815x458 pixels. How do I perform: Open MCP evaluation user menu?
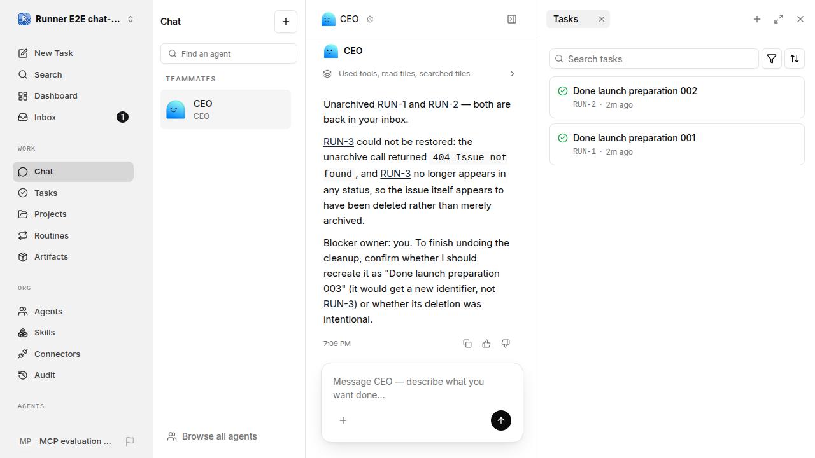pos(66,441)
